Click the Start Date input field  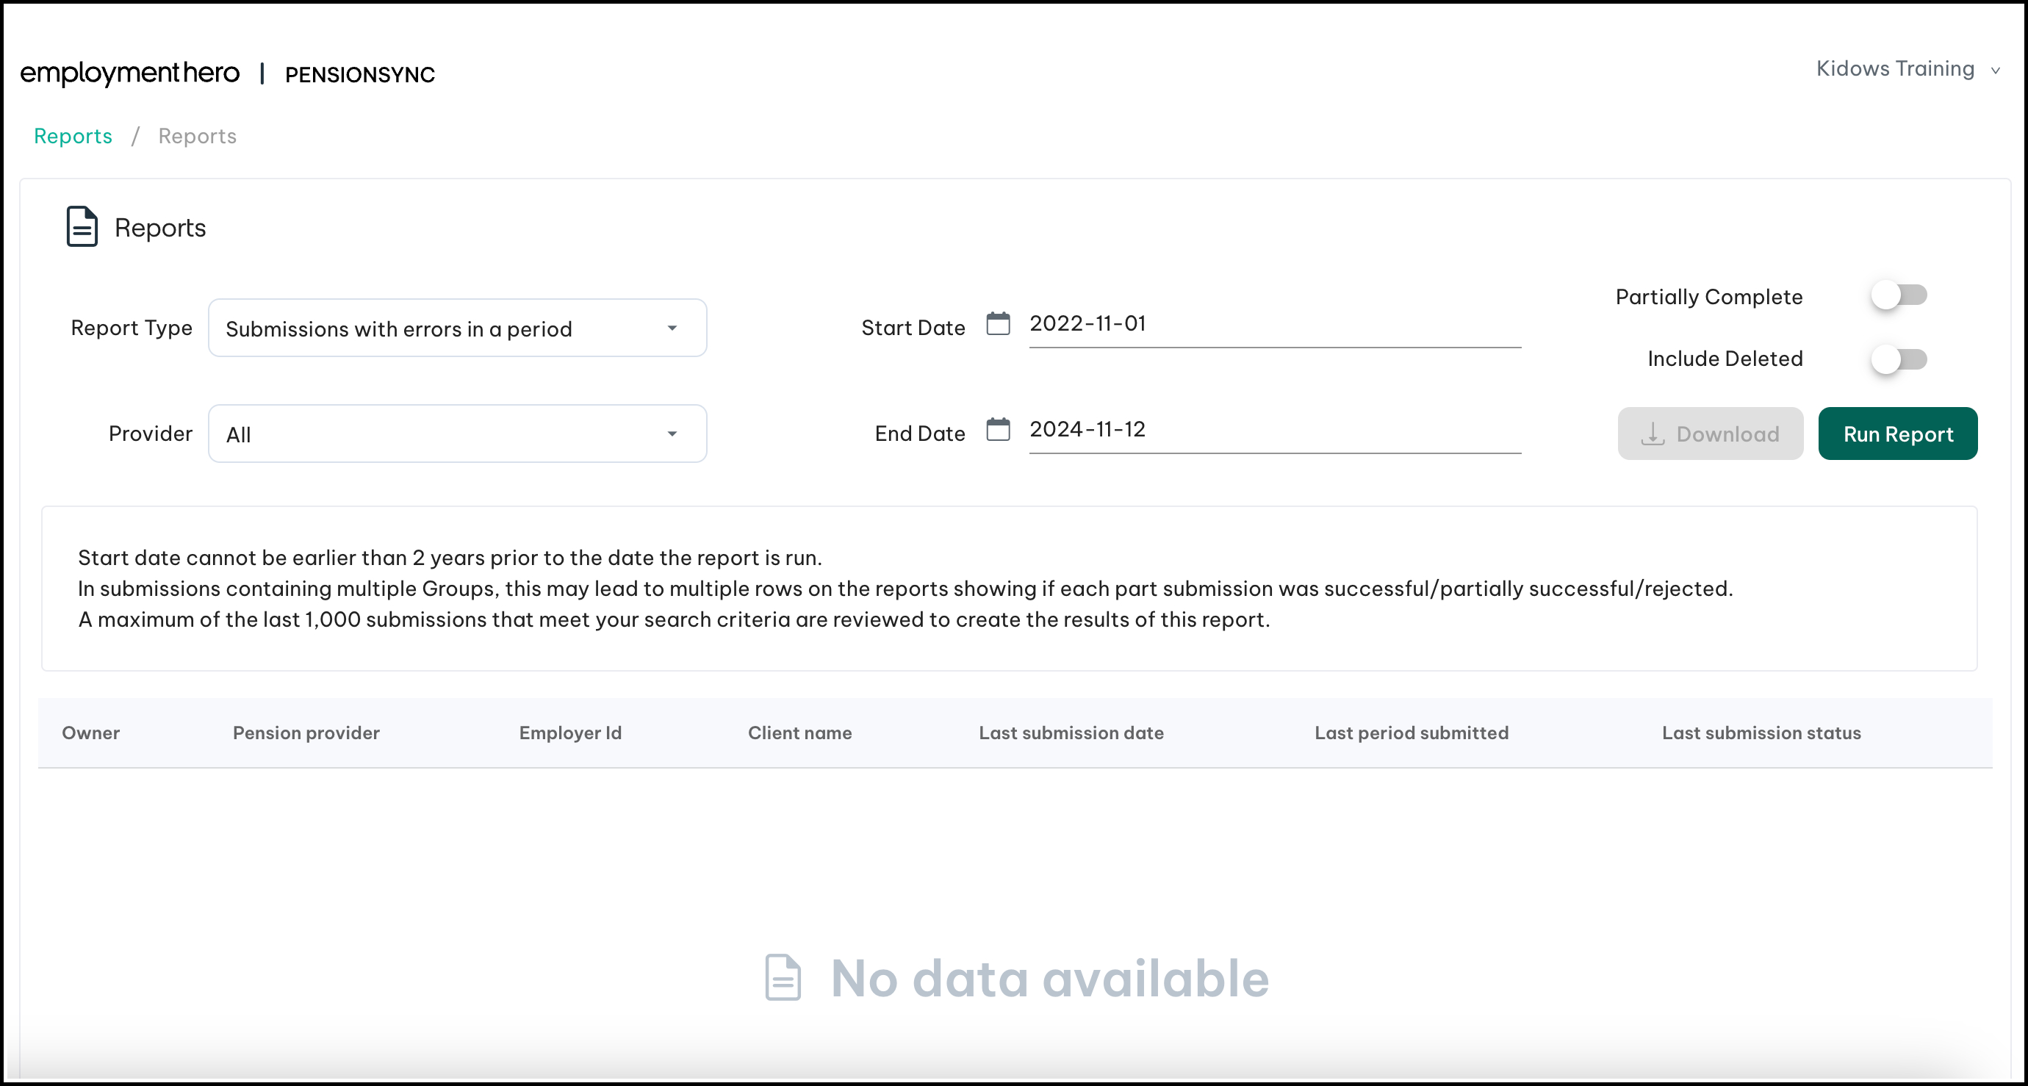pyautogui.click(x=1274, y=324)
